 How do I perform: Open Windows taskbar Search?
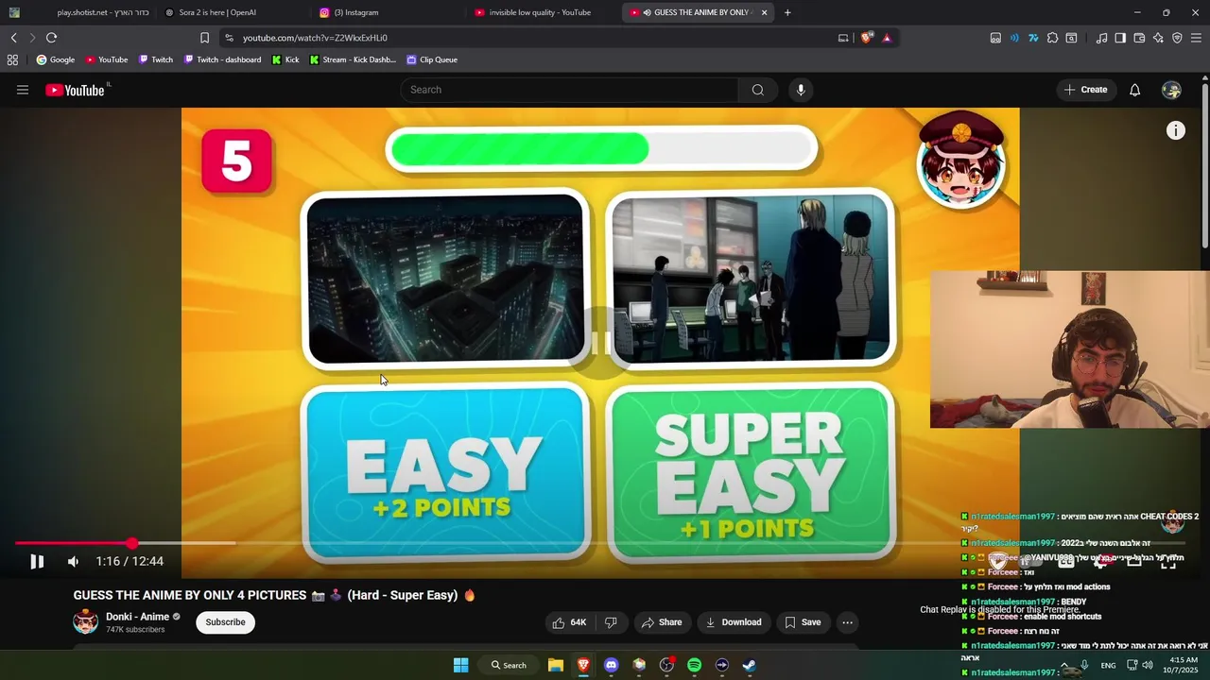pyautogui.click(x=509, y=665)
